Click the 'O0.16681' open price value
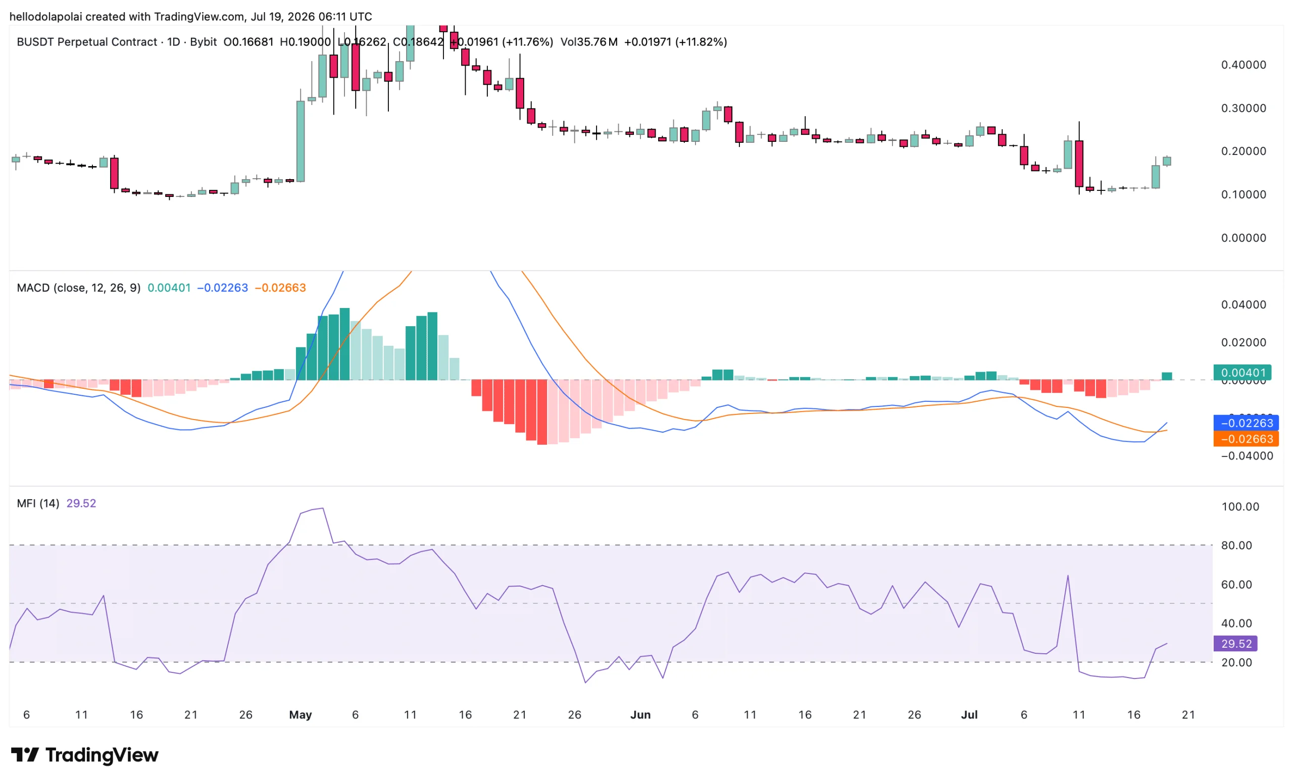 [x=248, y=42]
